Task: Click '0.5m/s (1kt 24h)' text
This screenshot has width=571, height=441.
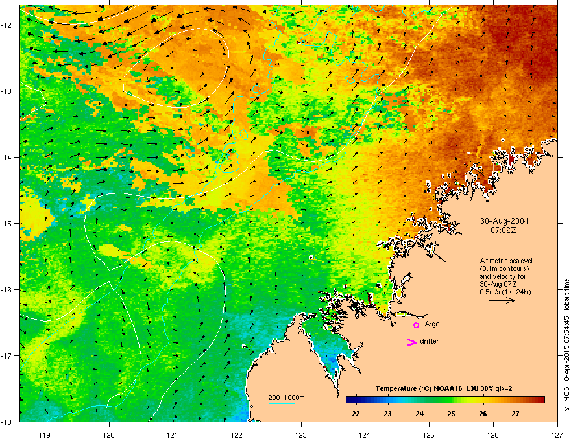Action: pyautogui.click(x=505, y=292)
